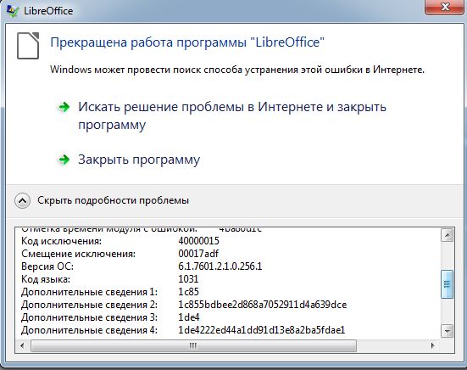Click the vertical scrollbar thumb
Screen dimensions: 467x370
pyautogui.click(x=447, y=283)
